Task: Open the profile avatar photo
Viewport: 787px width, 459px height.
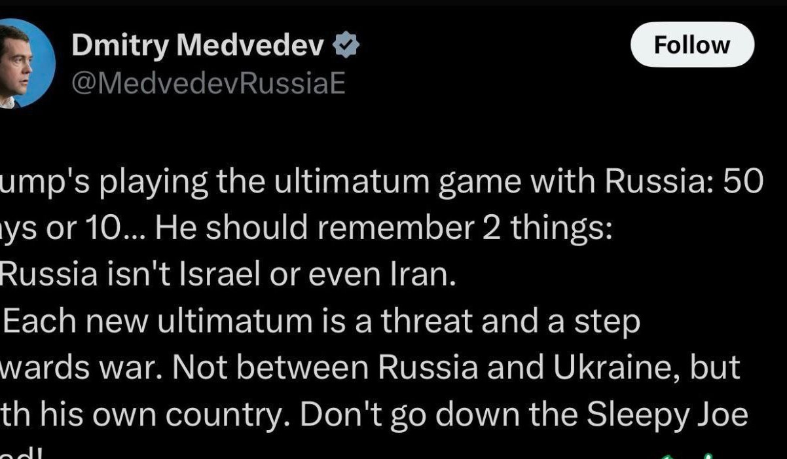Action: (26, 63)
